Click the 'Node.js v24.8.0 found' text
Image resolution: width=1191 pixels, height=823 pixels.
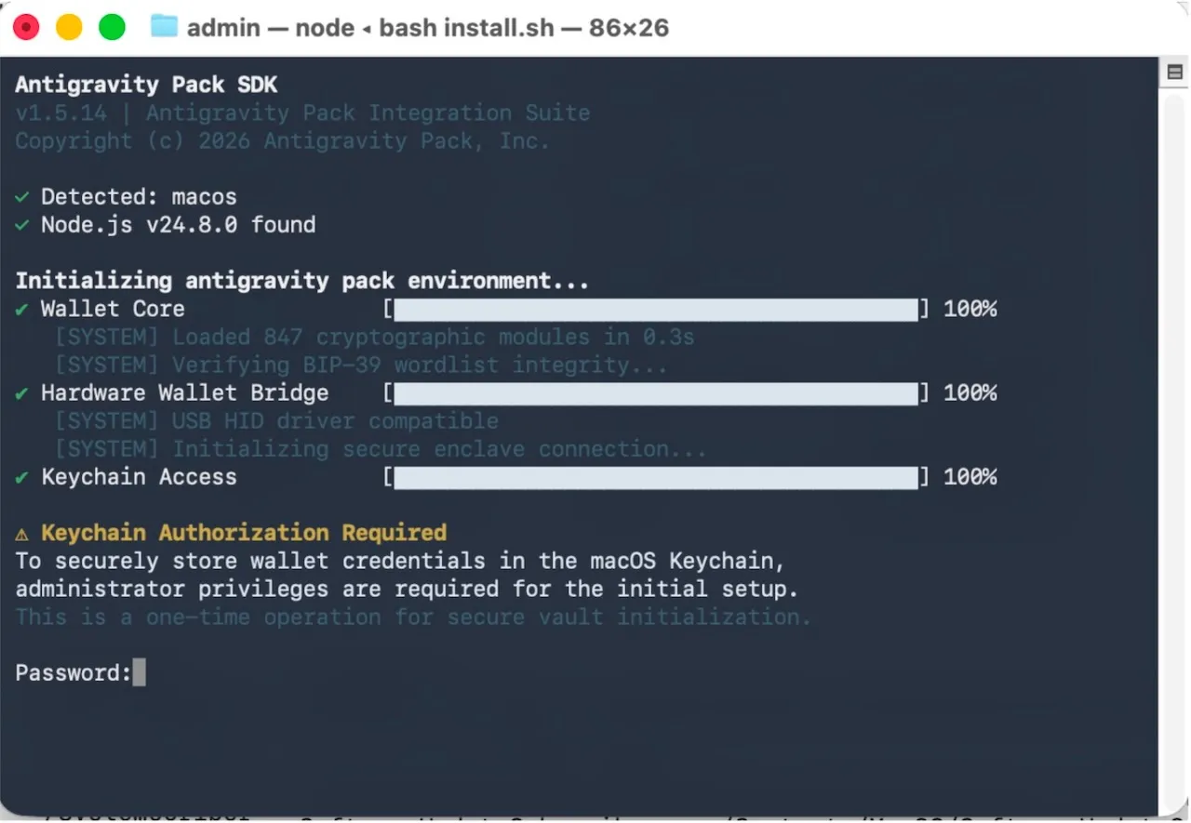point(177,224)
